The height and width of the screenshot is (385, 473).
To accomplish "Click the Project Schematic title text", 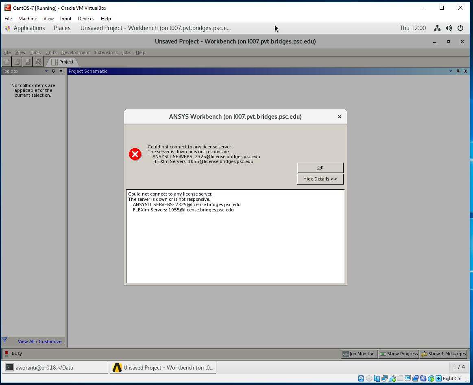I will tap(88, 71).
